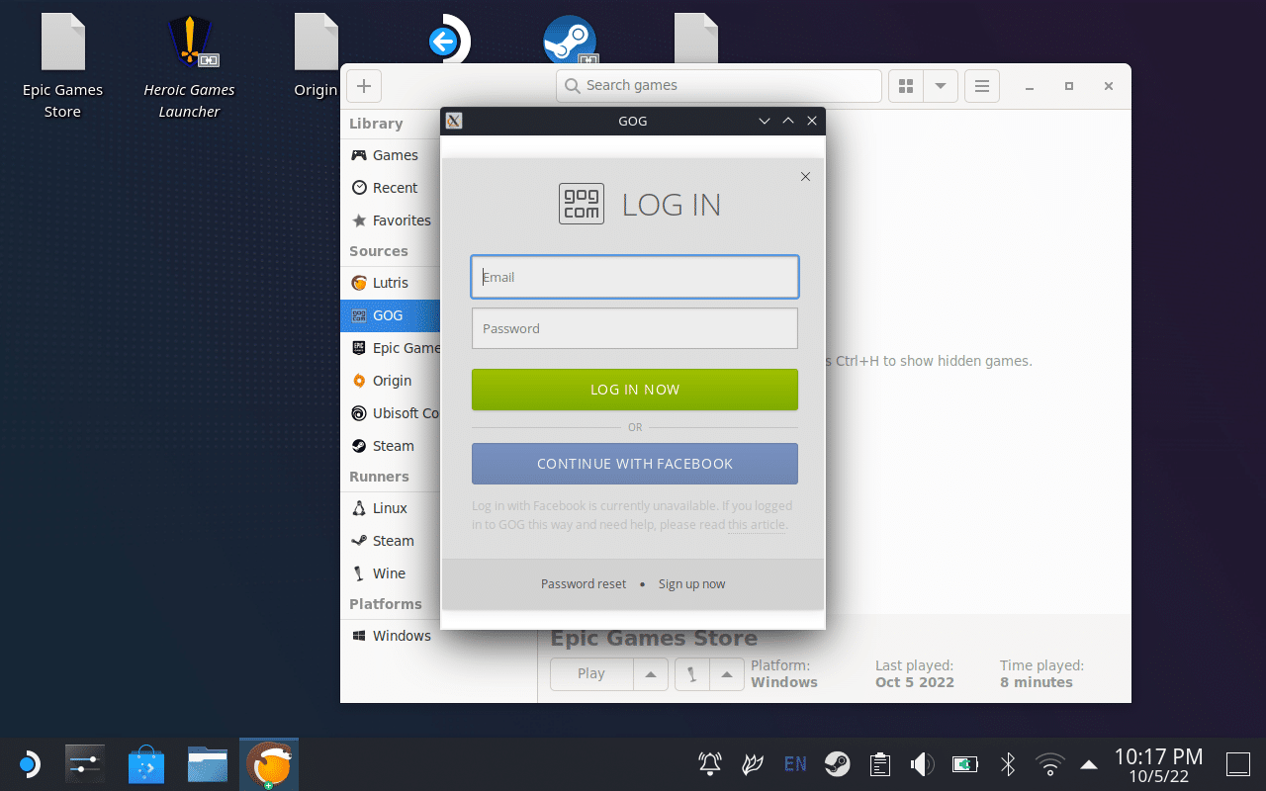Viewport: 1266px width, 791px height.
Task: Dismiss the GOG login form with X
Action: point(805,177)
